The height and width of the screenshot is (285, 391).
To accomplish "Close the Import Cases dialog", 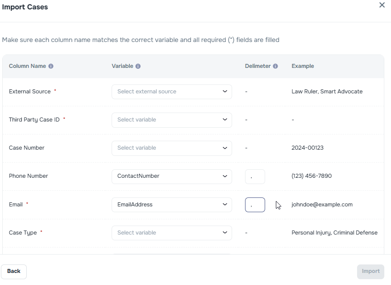I will [x=382, y=5].
